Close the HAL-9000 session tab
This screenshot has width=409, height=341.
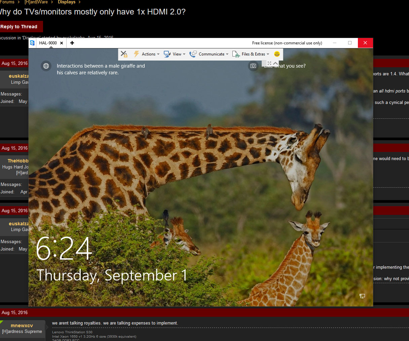click(62, 43)
